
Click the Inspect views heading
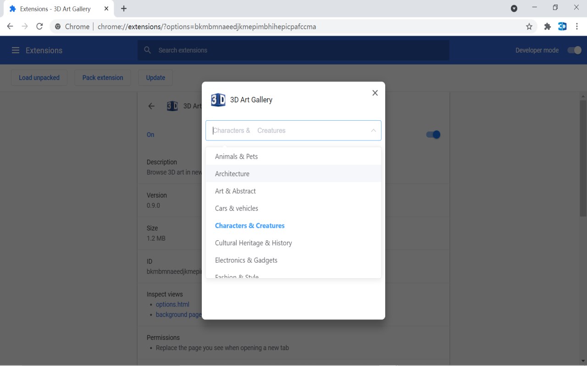point(165,294)
